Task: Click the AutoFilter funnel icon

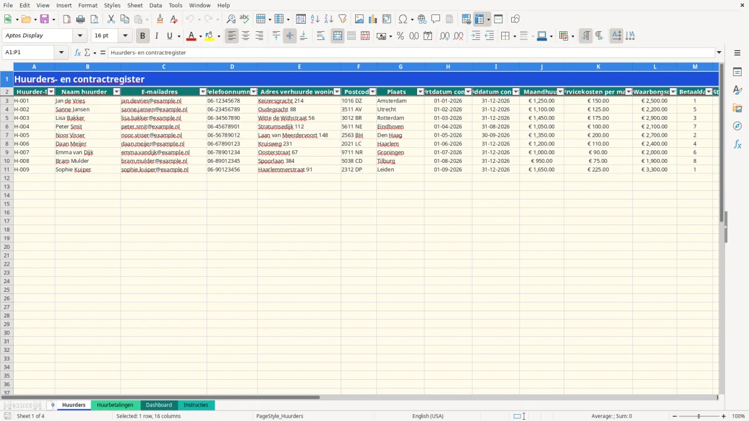Action: tap(342, 19)
